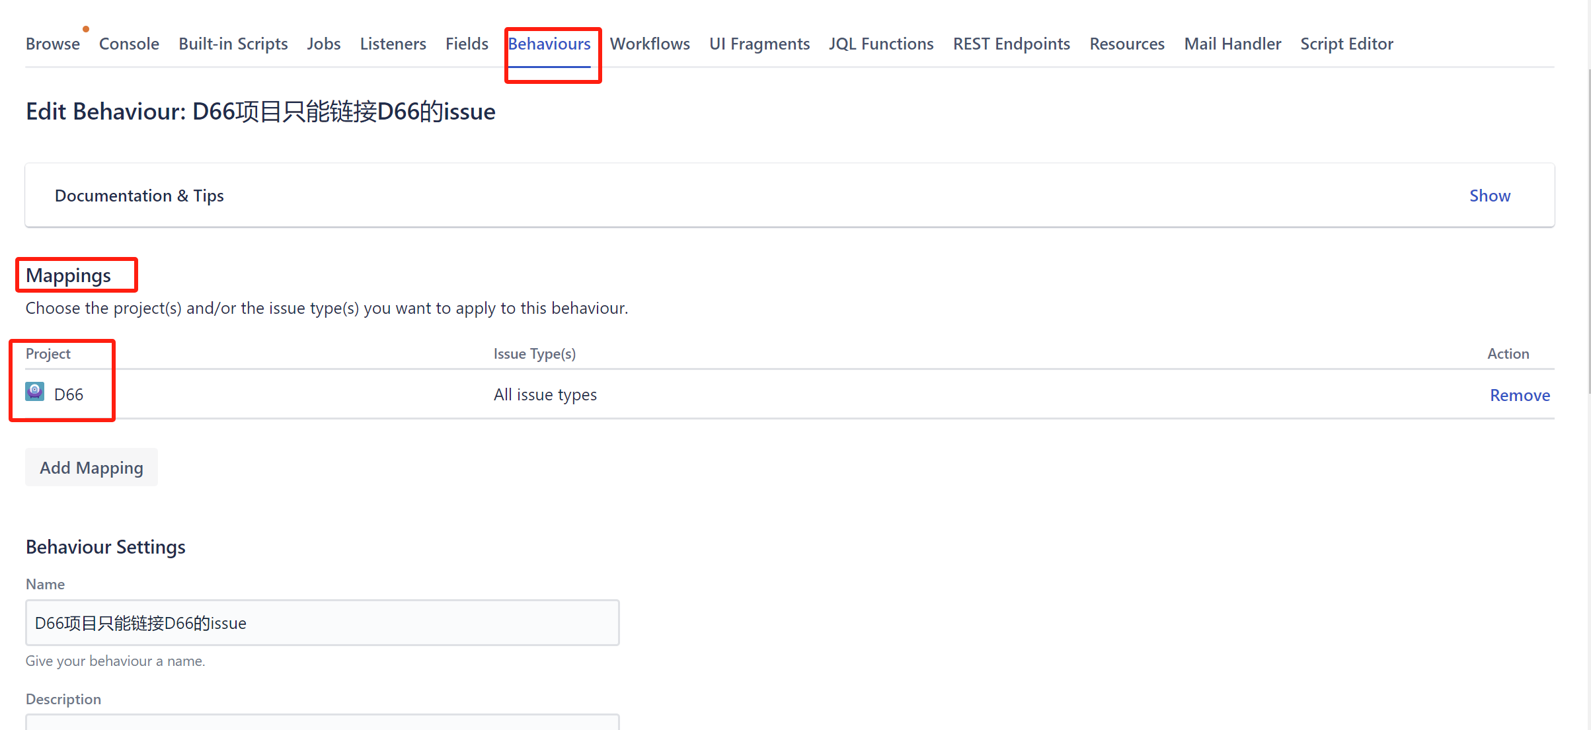1591x730 pixels.
Task: Select the Resources tab
Action: tap(1126, 44)
